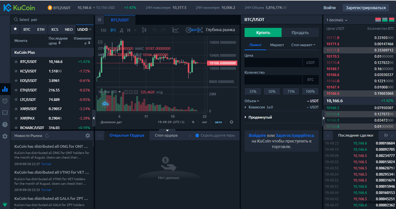Toggle log scale on chart

coord(204,122)
